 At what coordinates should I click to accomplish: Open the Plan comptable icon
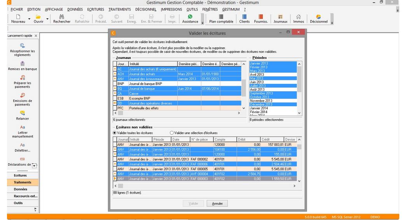click(x=221, y=17)
